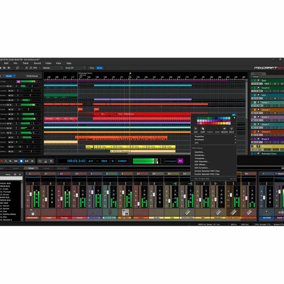Click the zoom in magnifier icon
The width and height of the screenshot is (284, 284).
coord(27,68)
